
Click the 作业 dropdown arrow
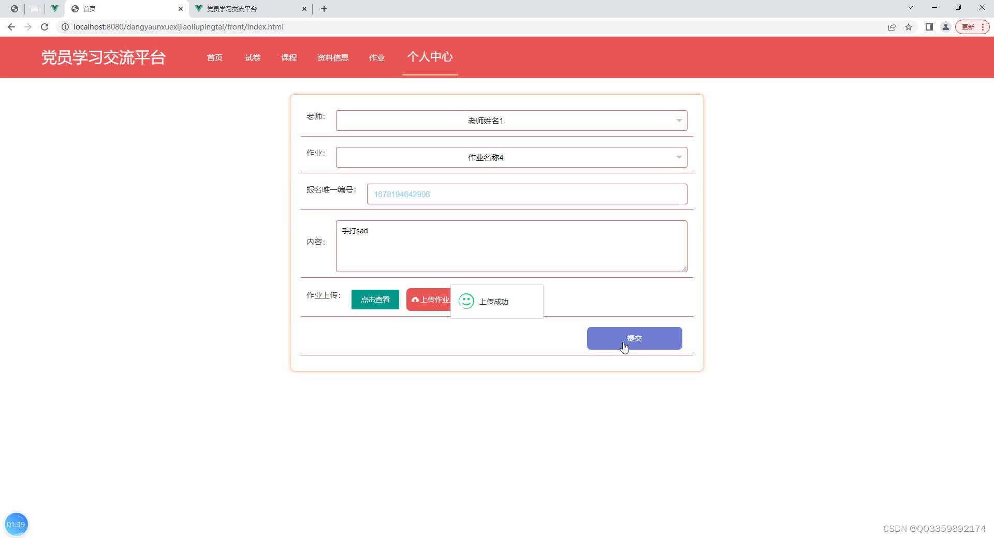[679, 157]
